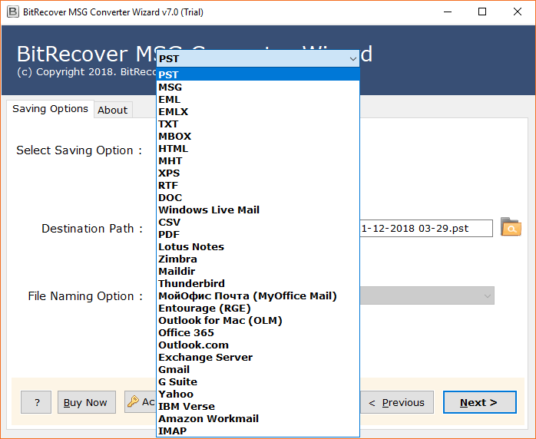The width and height of the screenshot is (536, 439).
Task: Choose PDF saving format
Action: click(258, 235)
